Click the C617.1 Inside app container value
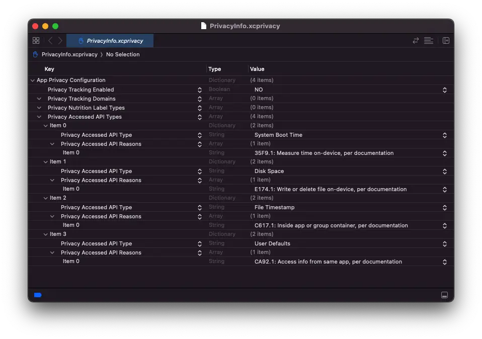482x339 pixels. pos(331,226)
